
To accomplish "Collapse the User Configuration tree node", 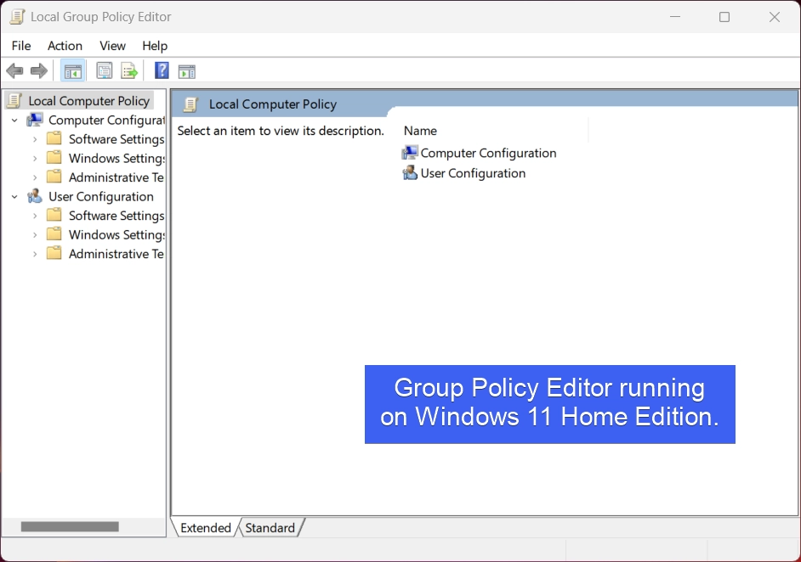I will click(14, 196).
